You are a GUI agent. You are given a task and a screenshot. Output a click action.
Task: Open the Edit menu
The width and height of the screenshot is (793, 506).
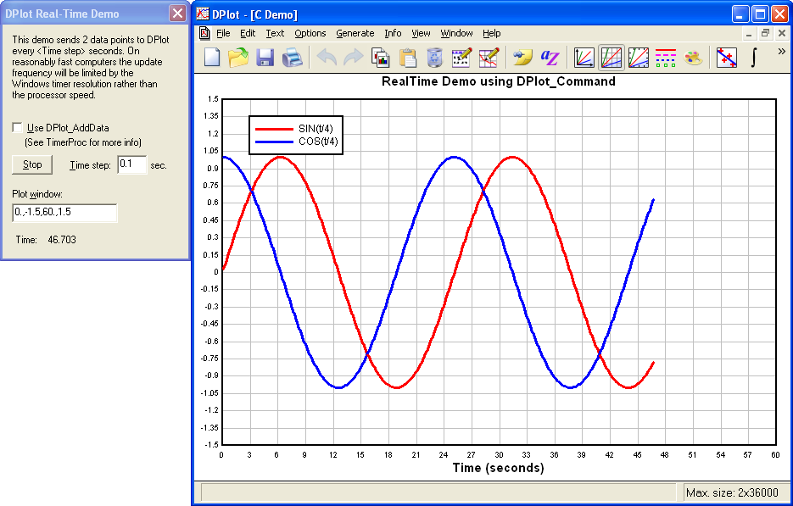click(248, 33)
